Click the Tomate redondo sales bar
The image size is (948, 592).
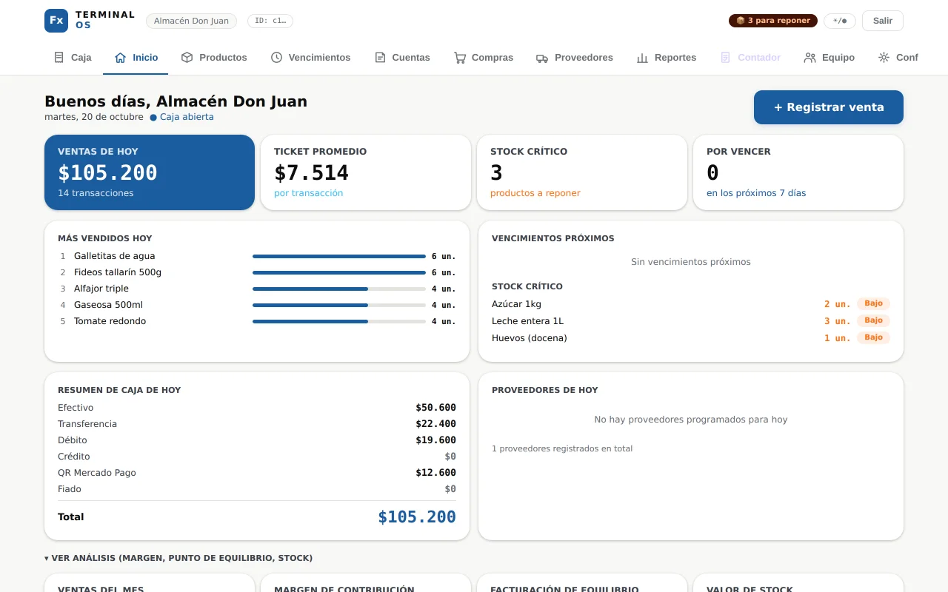339,321
